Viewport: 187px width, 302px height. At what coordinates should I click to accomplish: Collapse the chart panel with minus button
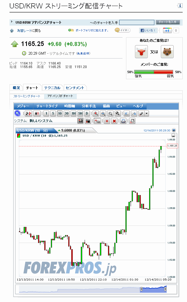pyautogui.click(x=173, y=135)
